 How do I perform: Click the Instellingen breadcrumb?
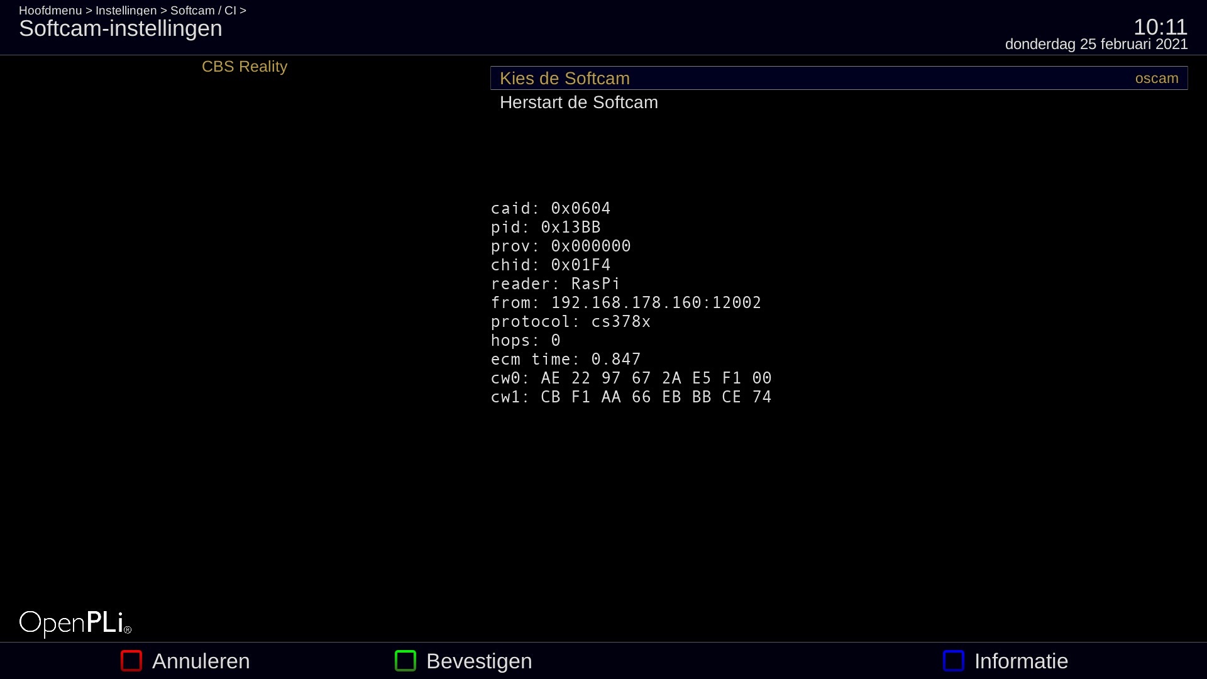[x=126, y=11]
